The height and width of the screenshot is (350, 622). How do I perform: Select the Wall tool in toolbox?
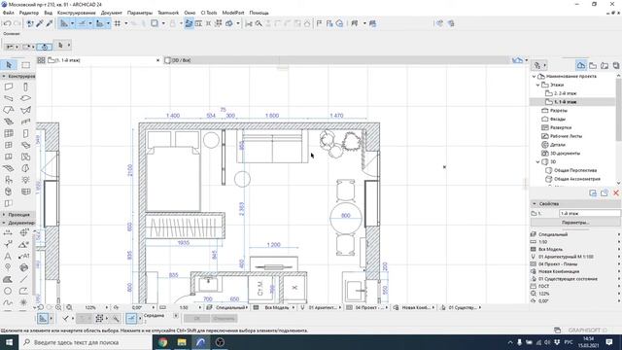(x=9, y=87)
